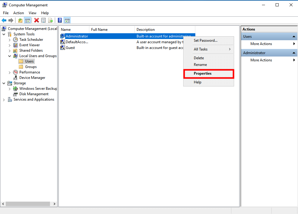
Task: Select Device Manager in the tree
Action: (32, 78)
